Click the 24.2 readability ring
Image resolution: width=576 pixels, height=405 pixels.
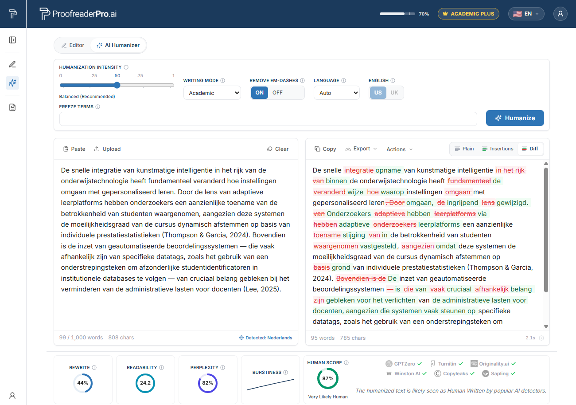click(x=145, y=383)
